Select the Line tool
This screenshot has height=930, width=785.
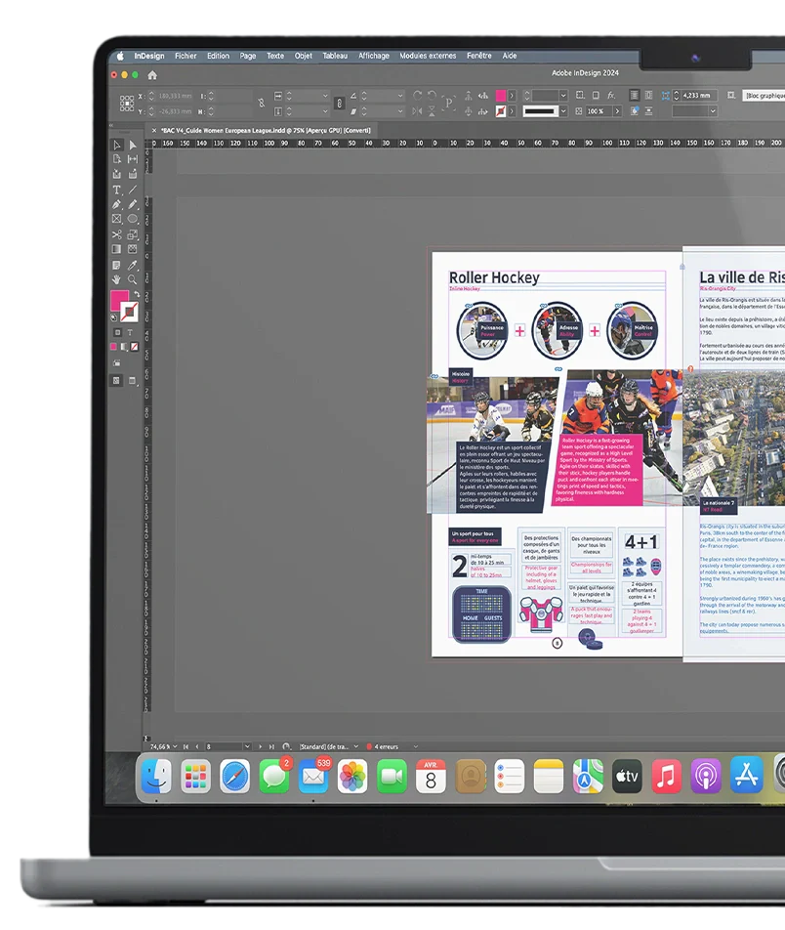[x=131, y=190]
